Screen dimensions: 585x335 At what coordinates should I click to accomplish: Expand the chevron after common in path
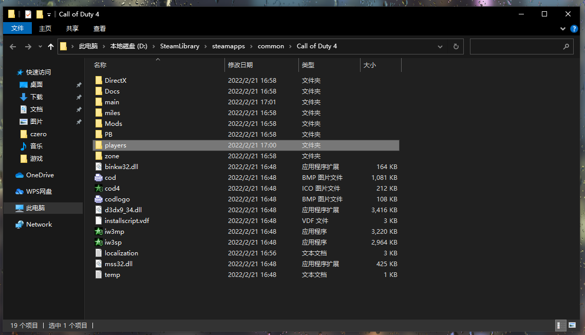(290, 47)
